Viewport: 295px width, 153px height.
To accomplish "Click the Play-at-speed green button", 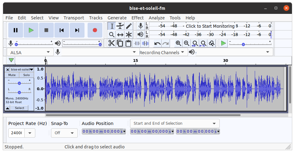I will point(223,43).
